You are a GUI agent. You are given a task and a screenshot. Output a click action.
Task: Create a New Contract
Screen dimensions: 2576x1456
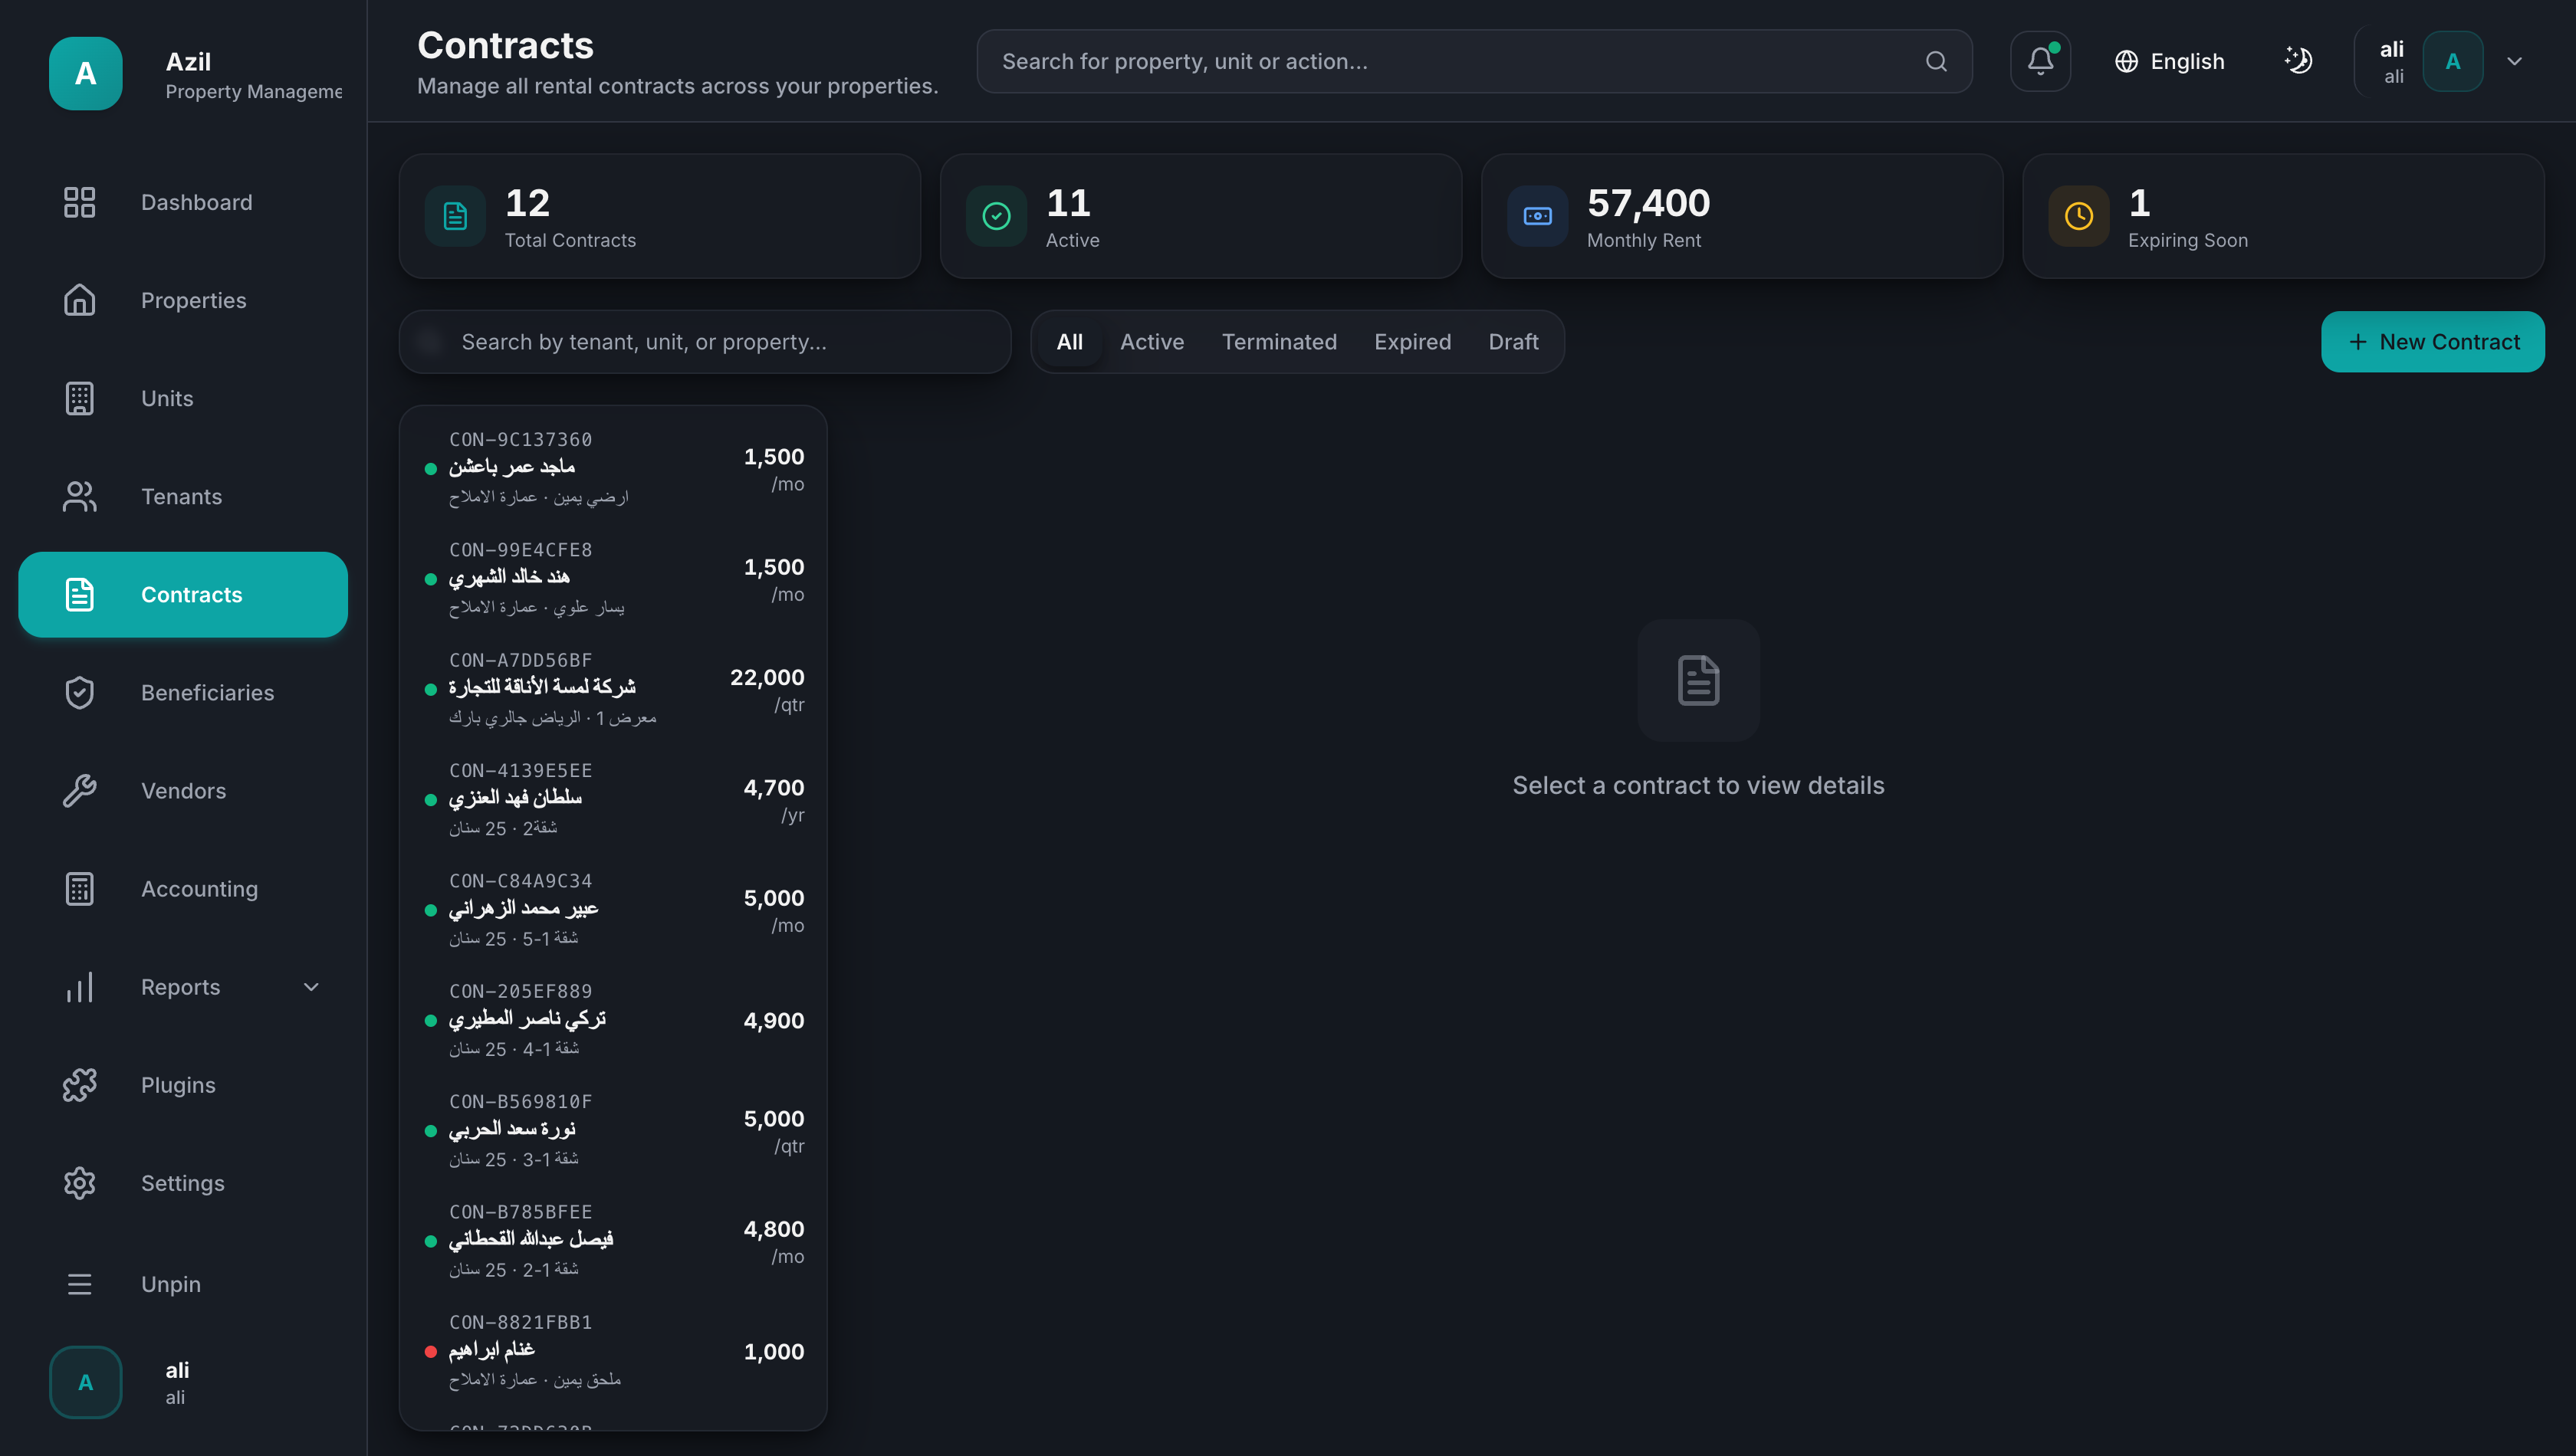click(x=2432, y=342)
